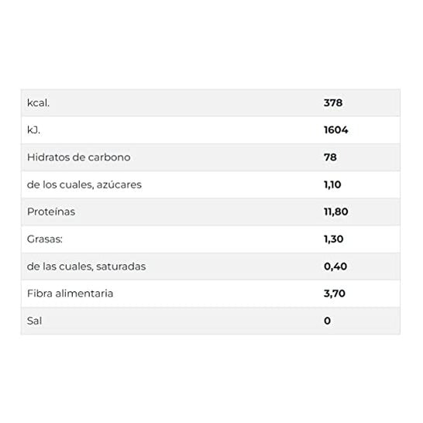Click the de las cuales, saturadas label

coord(86,267)
